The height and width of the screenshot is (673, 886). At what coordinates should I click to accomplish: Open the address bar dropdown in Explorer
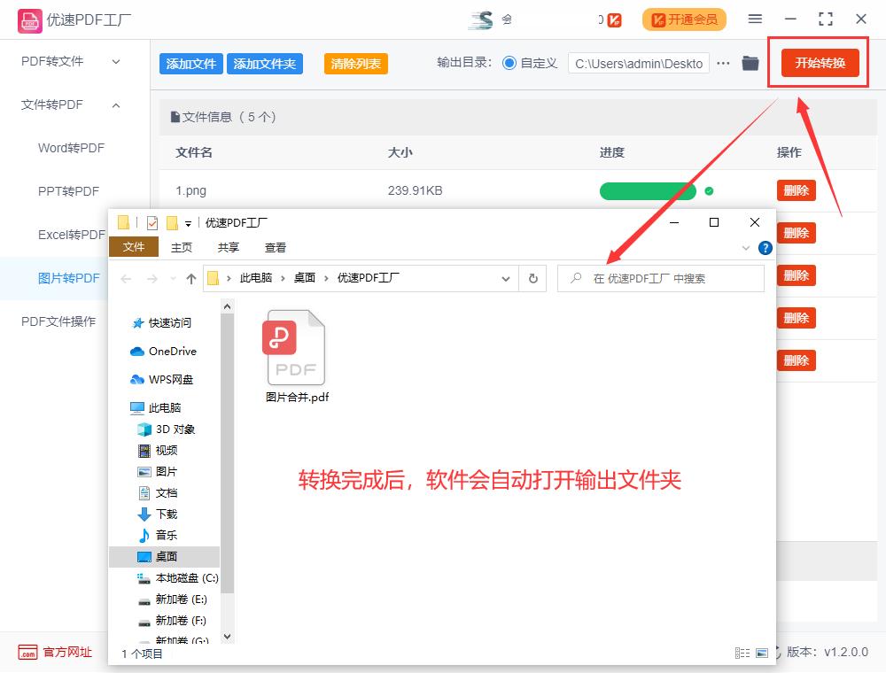(x=506, y=278)
